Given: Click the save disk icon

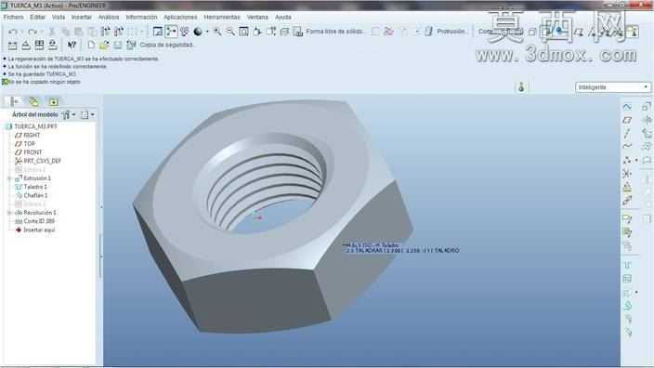Looking at the screenshot, I should (118, 45).
